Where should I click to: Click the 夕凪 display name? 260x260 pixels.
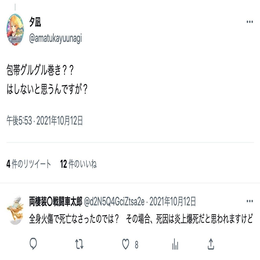(x=35, y=22)
